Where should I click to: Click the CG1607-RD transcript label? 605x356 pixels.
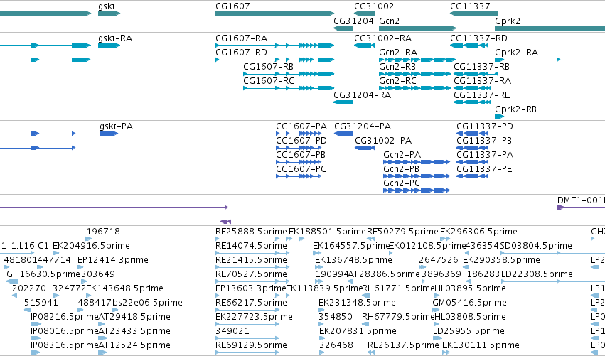[x=241, y=53]
